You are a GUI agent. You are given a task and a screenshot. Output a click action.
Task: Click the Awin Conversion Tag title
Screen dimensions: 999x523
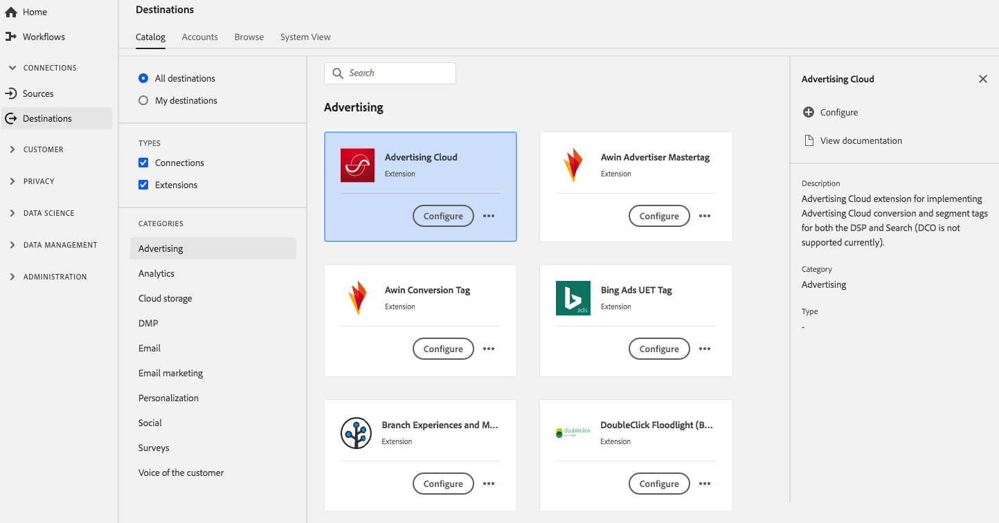click(427, 290)
